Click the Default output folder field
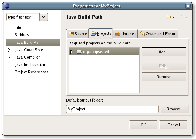Image resolution: width=196 pixels, height=139 pixels. pyautogui.click(x=112, y=109)
